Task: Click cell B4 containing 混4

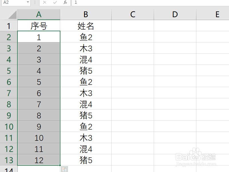Action: point(86,59)
